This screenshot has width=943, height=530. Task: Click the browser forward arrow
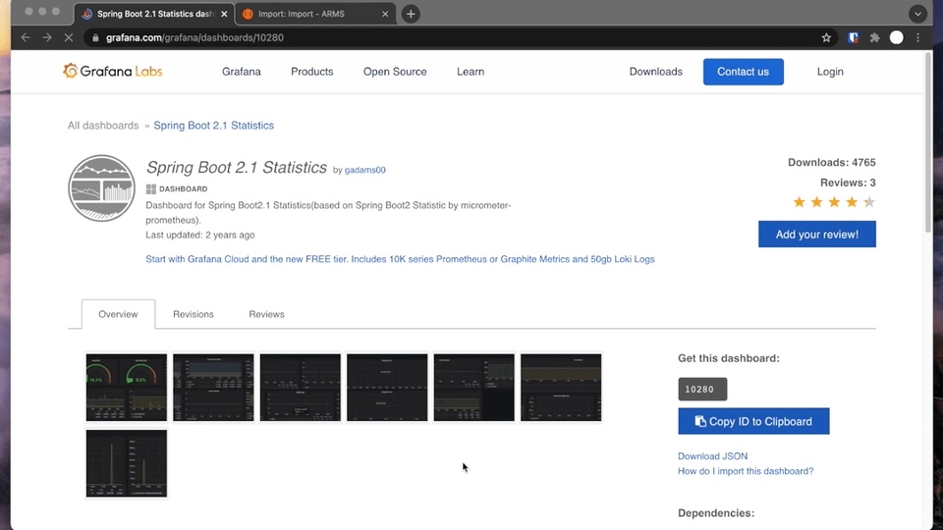click(47, 37)
